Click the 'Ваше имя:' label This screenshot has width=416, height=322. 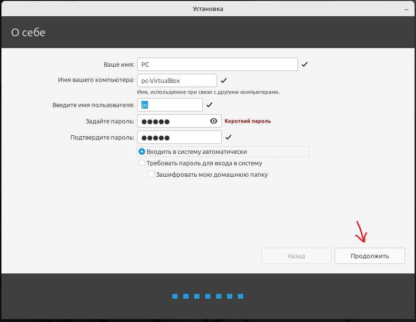(119, 64)
